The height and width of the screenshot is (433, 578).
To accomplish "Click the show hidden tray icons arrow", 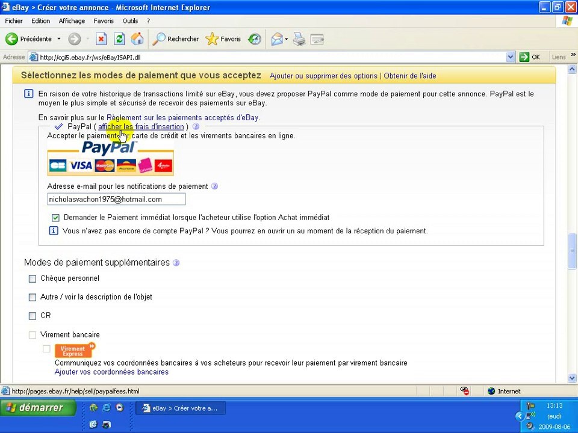I will (520, 416).
